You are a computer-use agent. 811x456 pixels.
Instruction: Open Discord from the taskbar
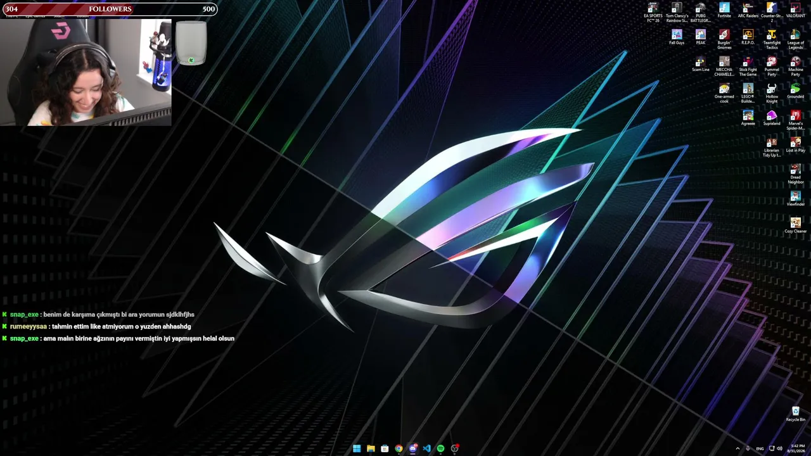pyautogui.click(x=412, y=448)
